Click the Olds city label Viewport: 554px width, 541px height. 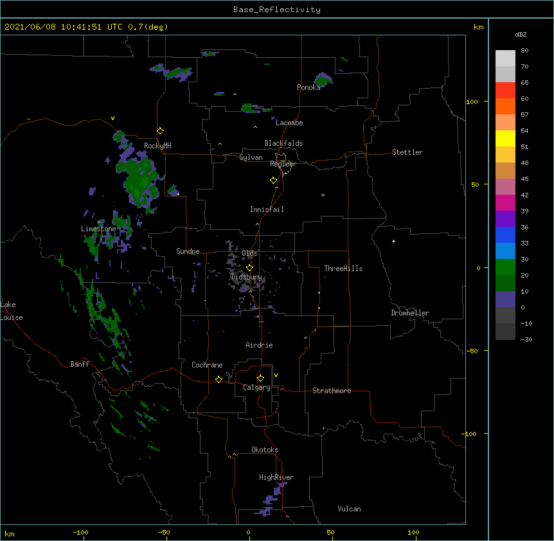(249, 253)
